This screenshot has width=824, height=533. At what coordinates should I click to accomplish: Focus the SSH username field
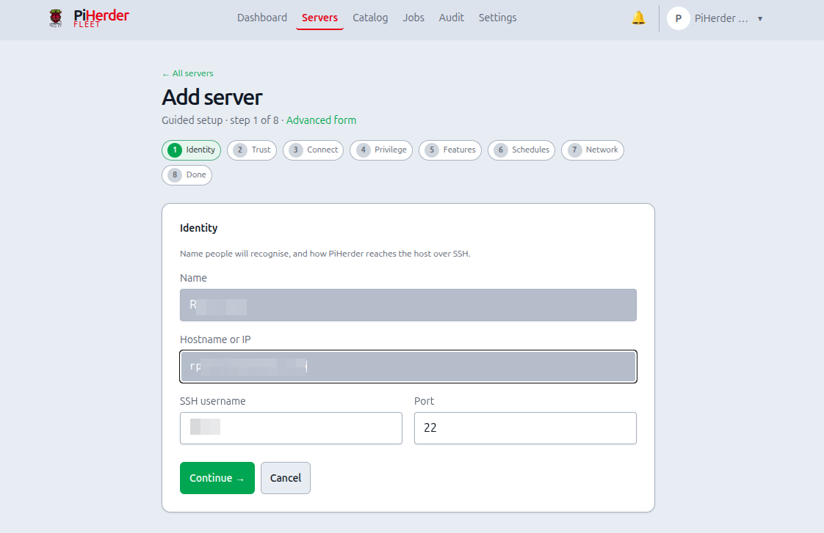(291, 428)
